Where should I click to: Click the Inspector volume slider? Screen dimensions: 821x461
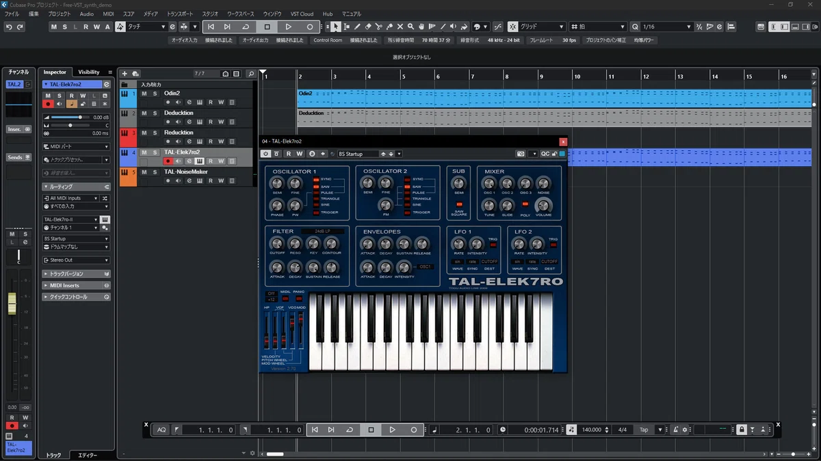(70, 117)
